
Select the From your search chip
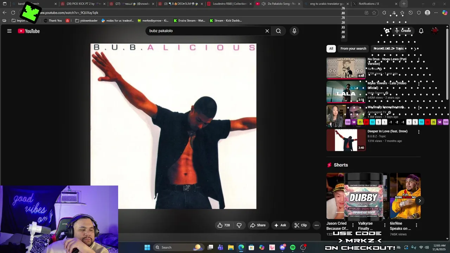tap(353, 48)
